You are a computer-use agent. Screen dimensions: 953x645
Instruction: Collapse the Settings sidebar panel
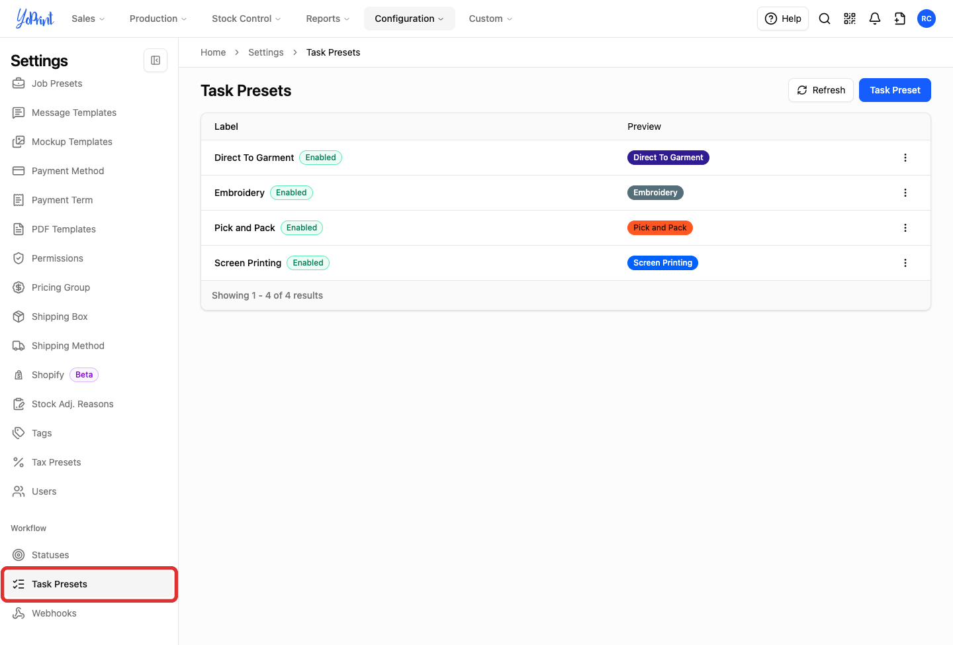pyautogui.click(x=156, y=60)
